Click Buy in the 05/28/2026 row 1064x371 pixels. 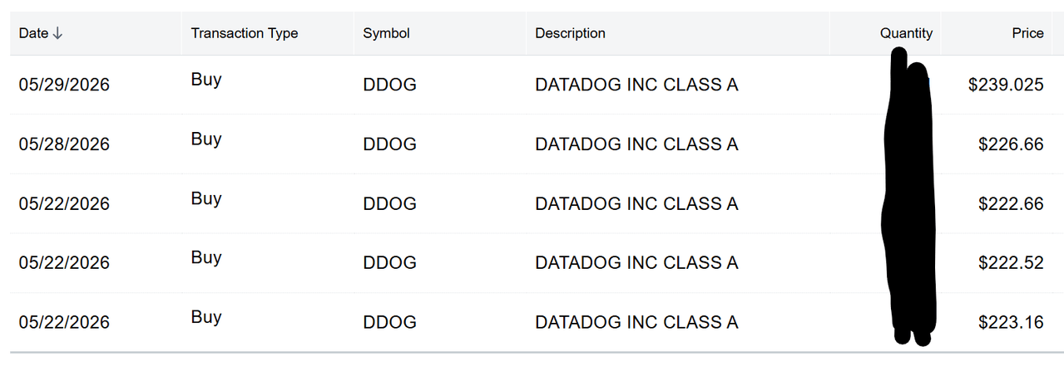(205, 139)
